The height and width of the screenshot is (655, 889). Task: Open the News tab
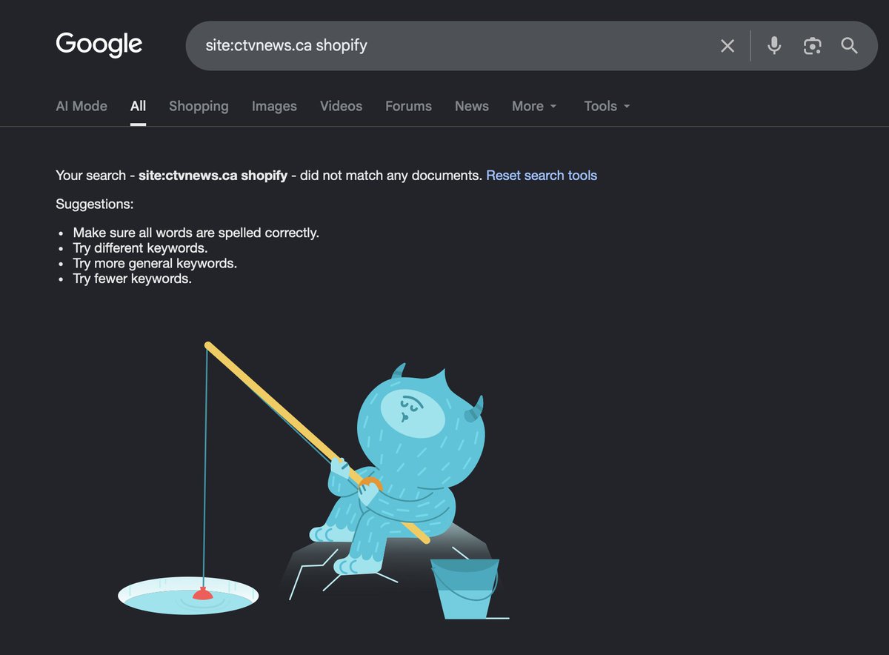(472, 106)
